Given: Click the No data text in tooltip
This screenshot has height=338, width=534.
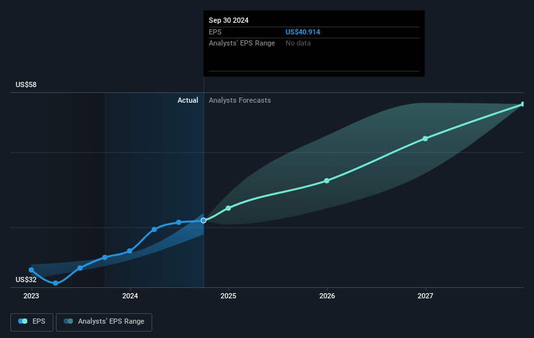Looking at the screenshot, I should 298,44.
